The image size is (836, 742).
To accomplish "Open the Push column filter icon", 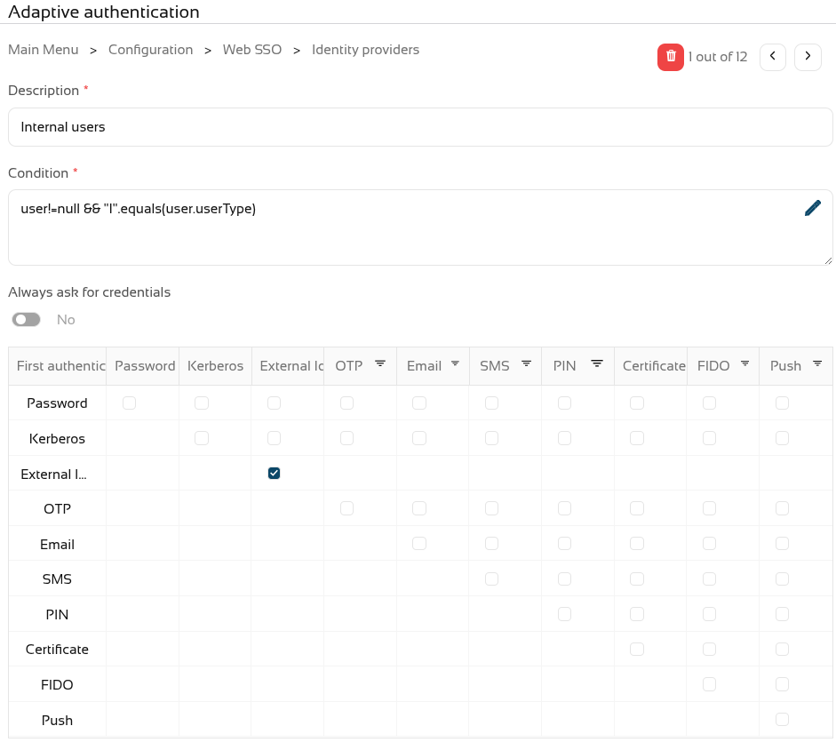I will tap(817, 363).
